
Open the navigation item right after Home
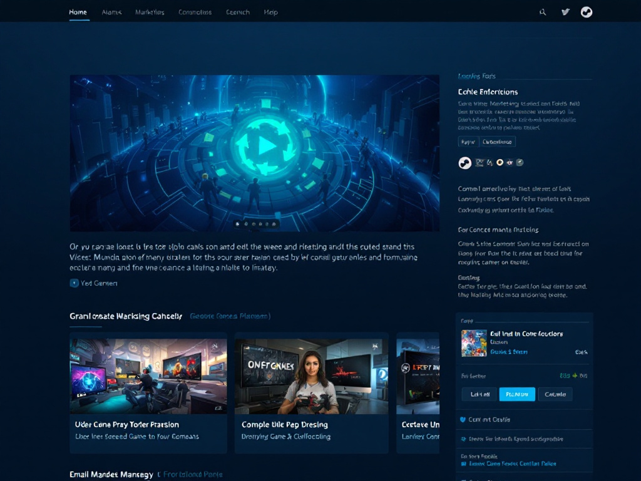pos(111,13)
